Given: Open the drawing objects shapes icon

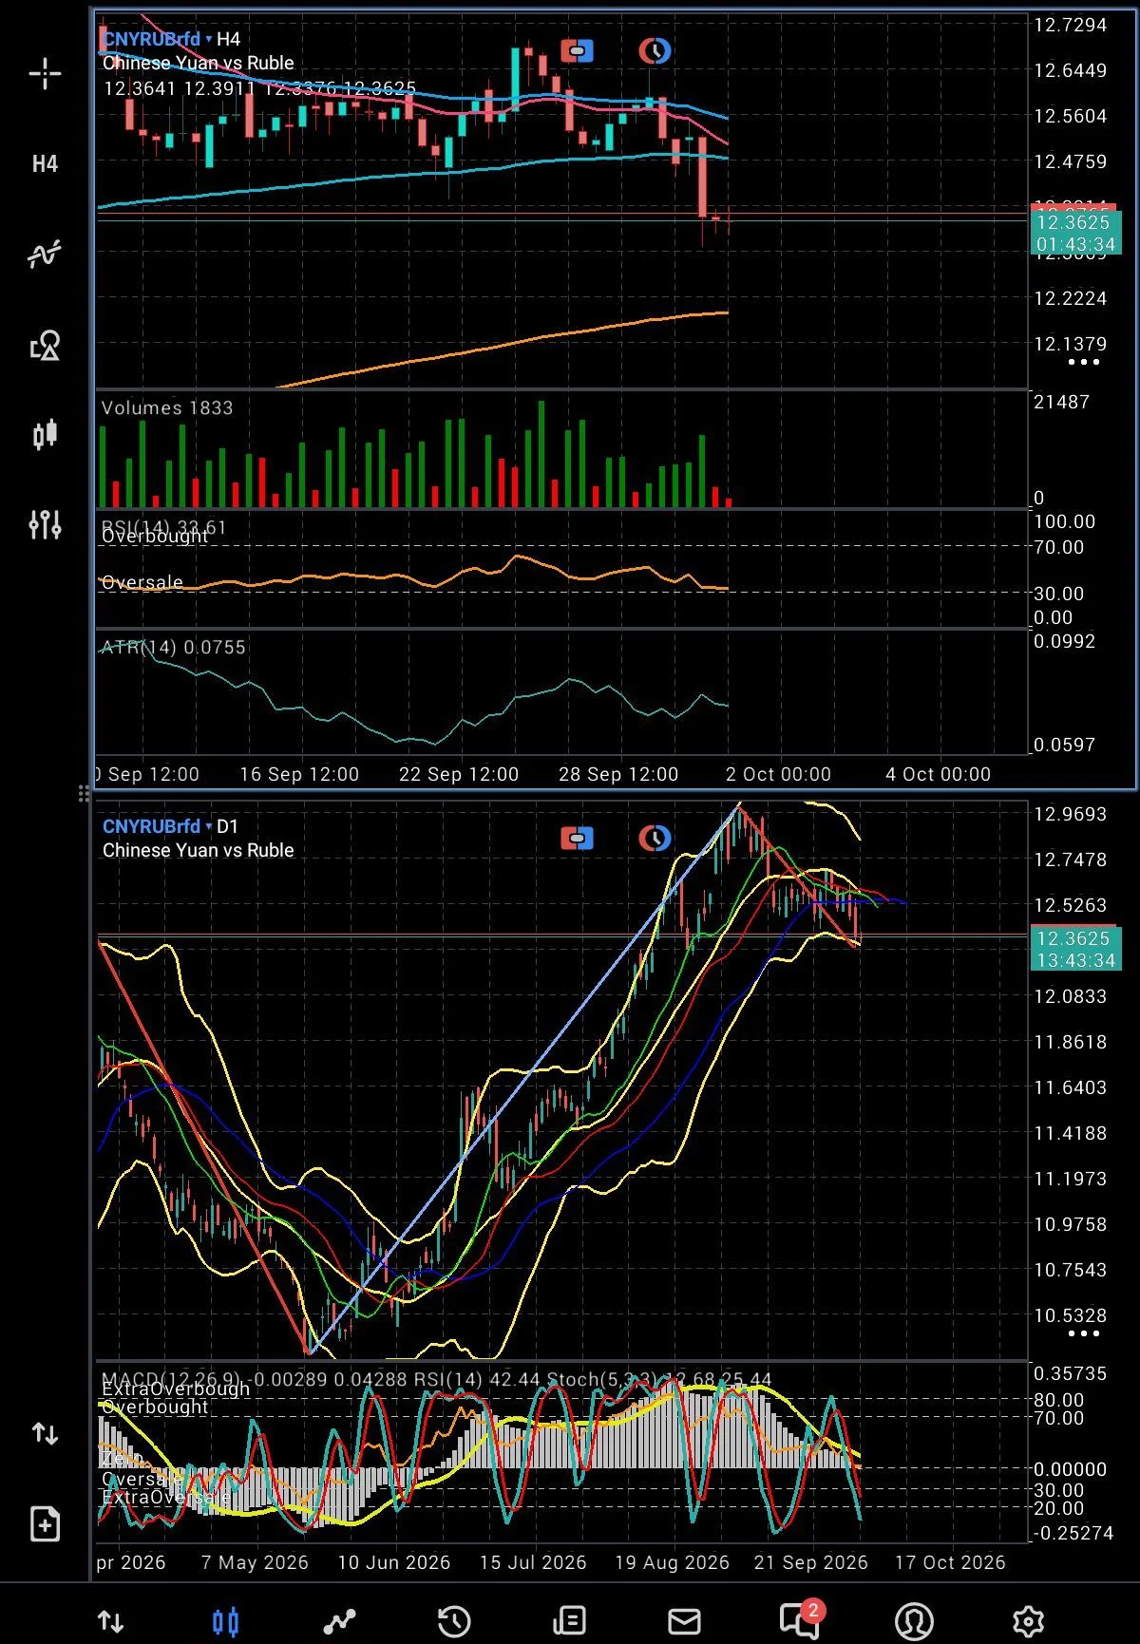Looking at the screenshot, I should click(x=45, y=345).
